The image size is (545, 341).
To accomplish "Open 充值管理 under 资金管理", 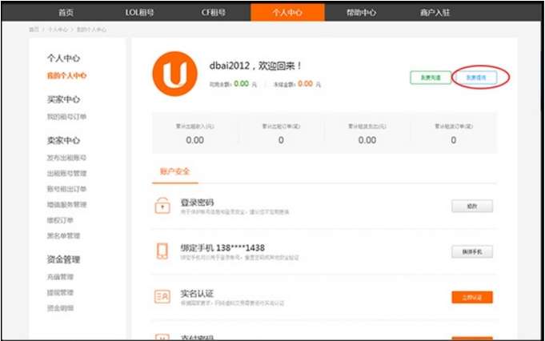I will (x=60, y=277).
